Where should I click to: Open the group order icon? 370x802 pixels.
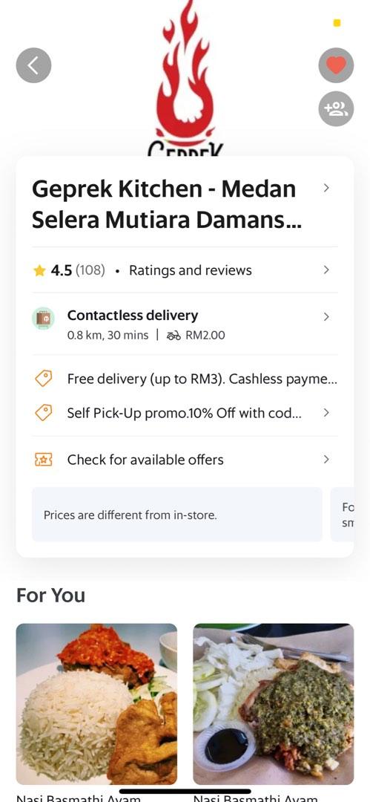pyautogui.click(x=336, y=108)
